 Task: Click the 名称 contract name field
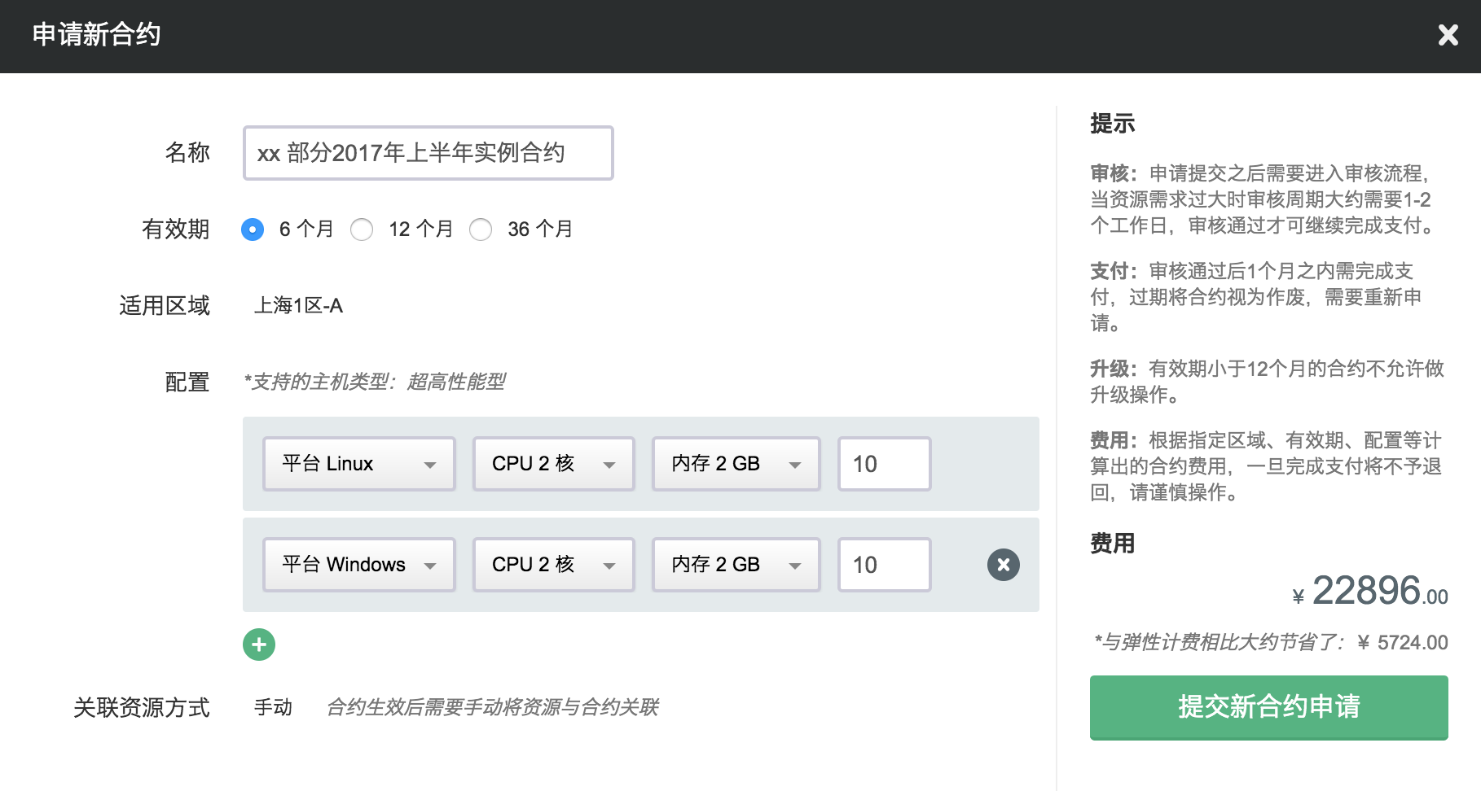pyautogui.click(x=428, y=153)
